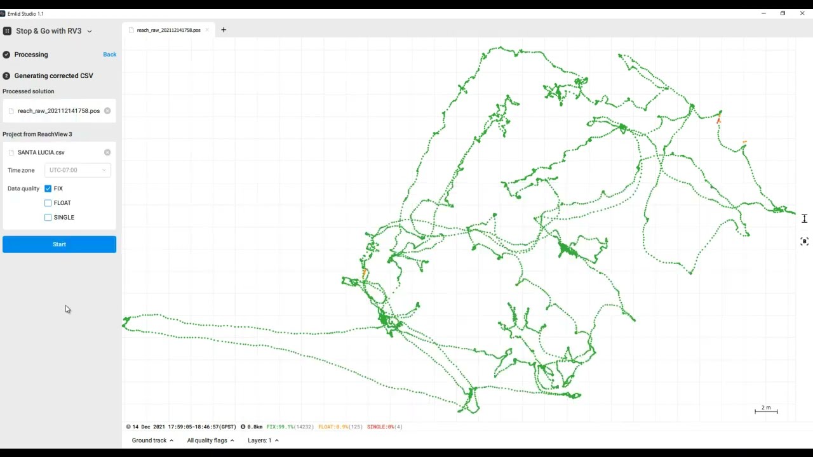Click the Data quality label
This screenshot has height=457, width=813.
point(24,189)
